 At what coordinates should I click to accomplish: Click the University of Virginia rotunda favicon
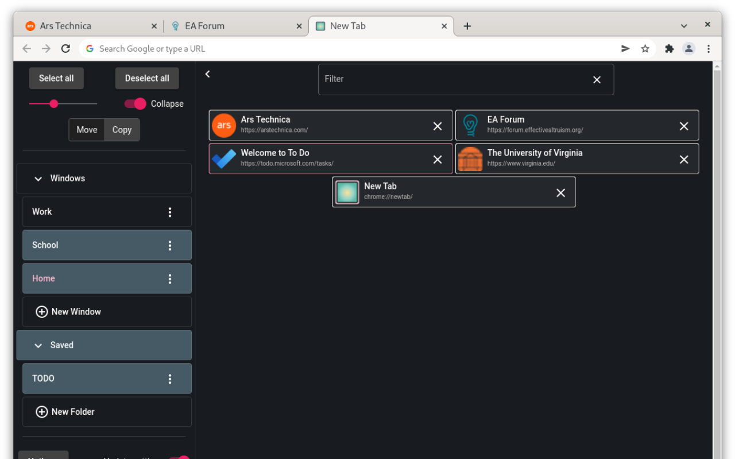click(x=470, y=158)
